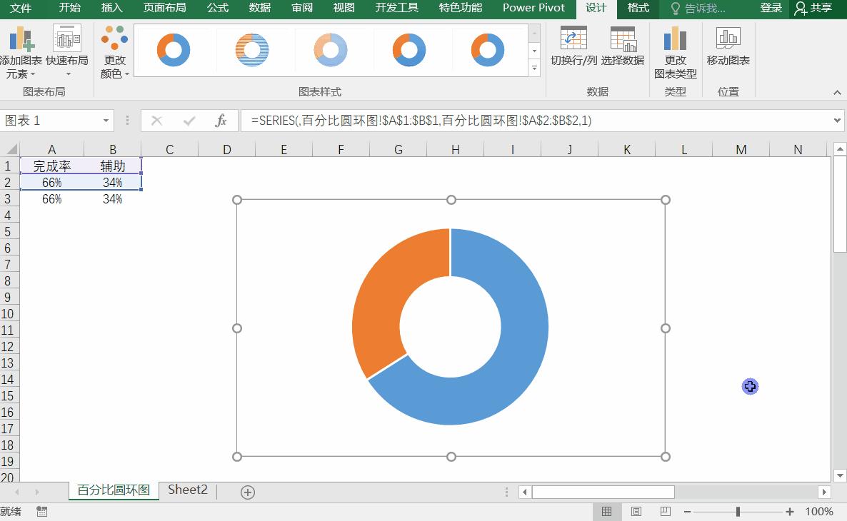Click the Insert Function fx icon

[221, 121]
